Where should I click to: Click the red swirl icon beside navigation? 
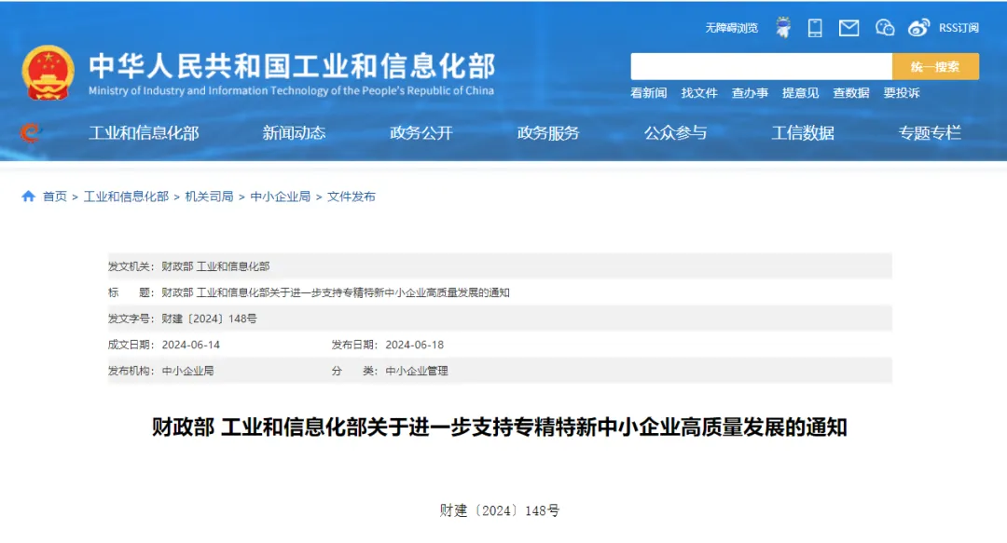pyautogui.click(x=30, y=132)
